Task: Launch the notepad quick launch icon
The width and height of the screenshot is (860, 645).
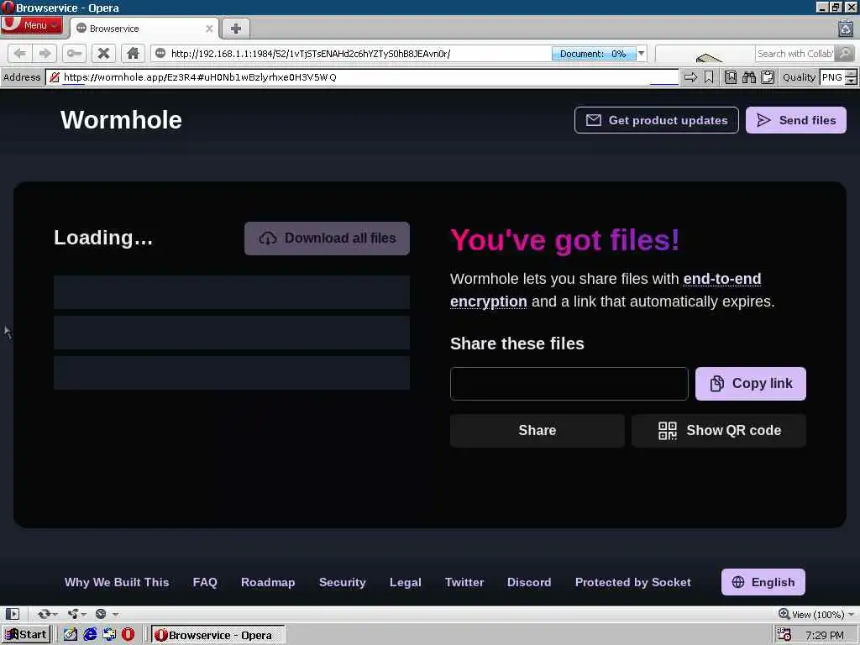Action: pos(71,635)
